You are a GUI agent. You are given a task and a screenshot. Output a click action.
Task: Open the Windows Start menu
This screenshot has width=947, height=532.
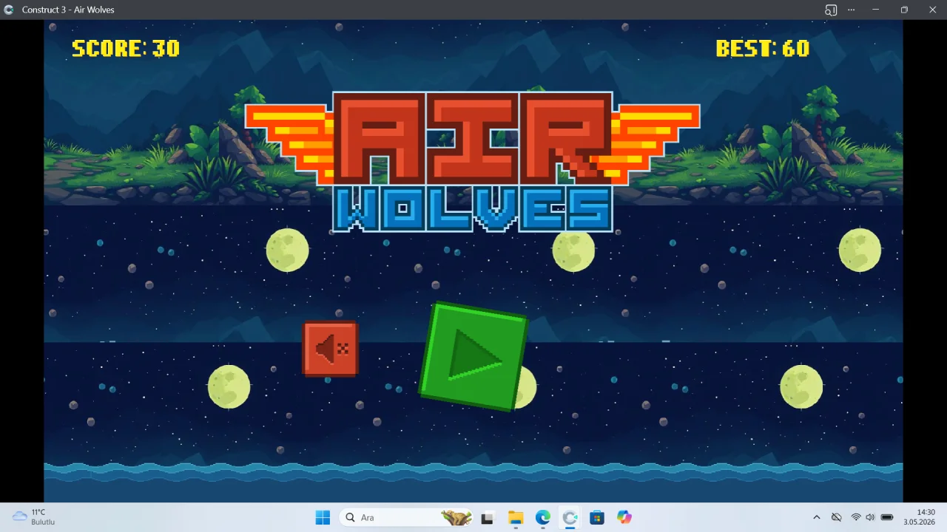[x=323, y=517]
